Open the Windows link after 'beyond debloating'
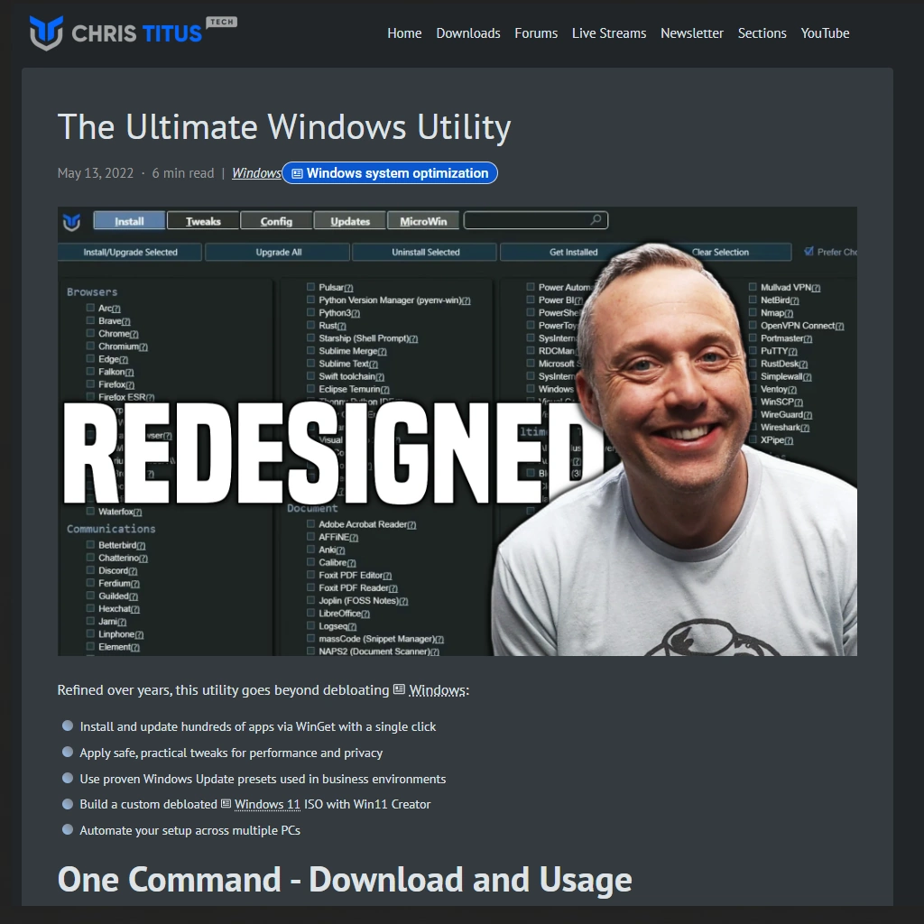Viewport: 924px width, 924px height. (x=438, y=690)
